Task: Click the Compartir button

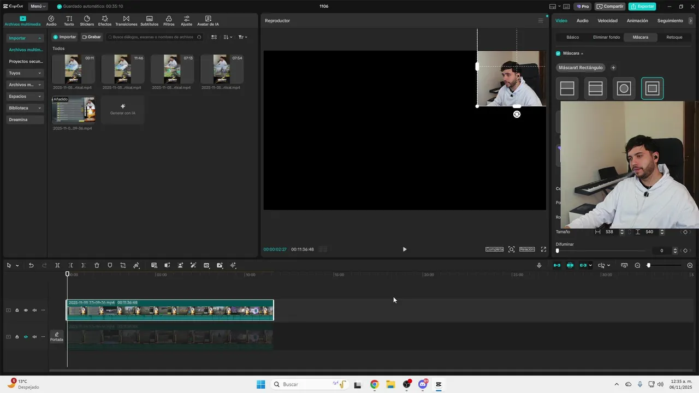Action: click(610, 7)
